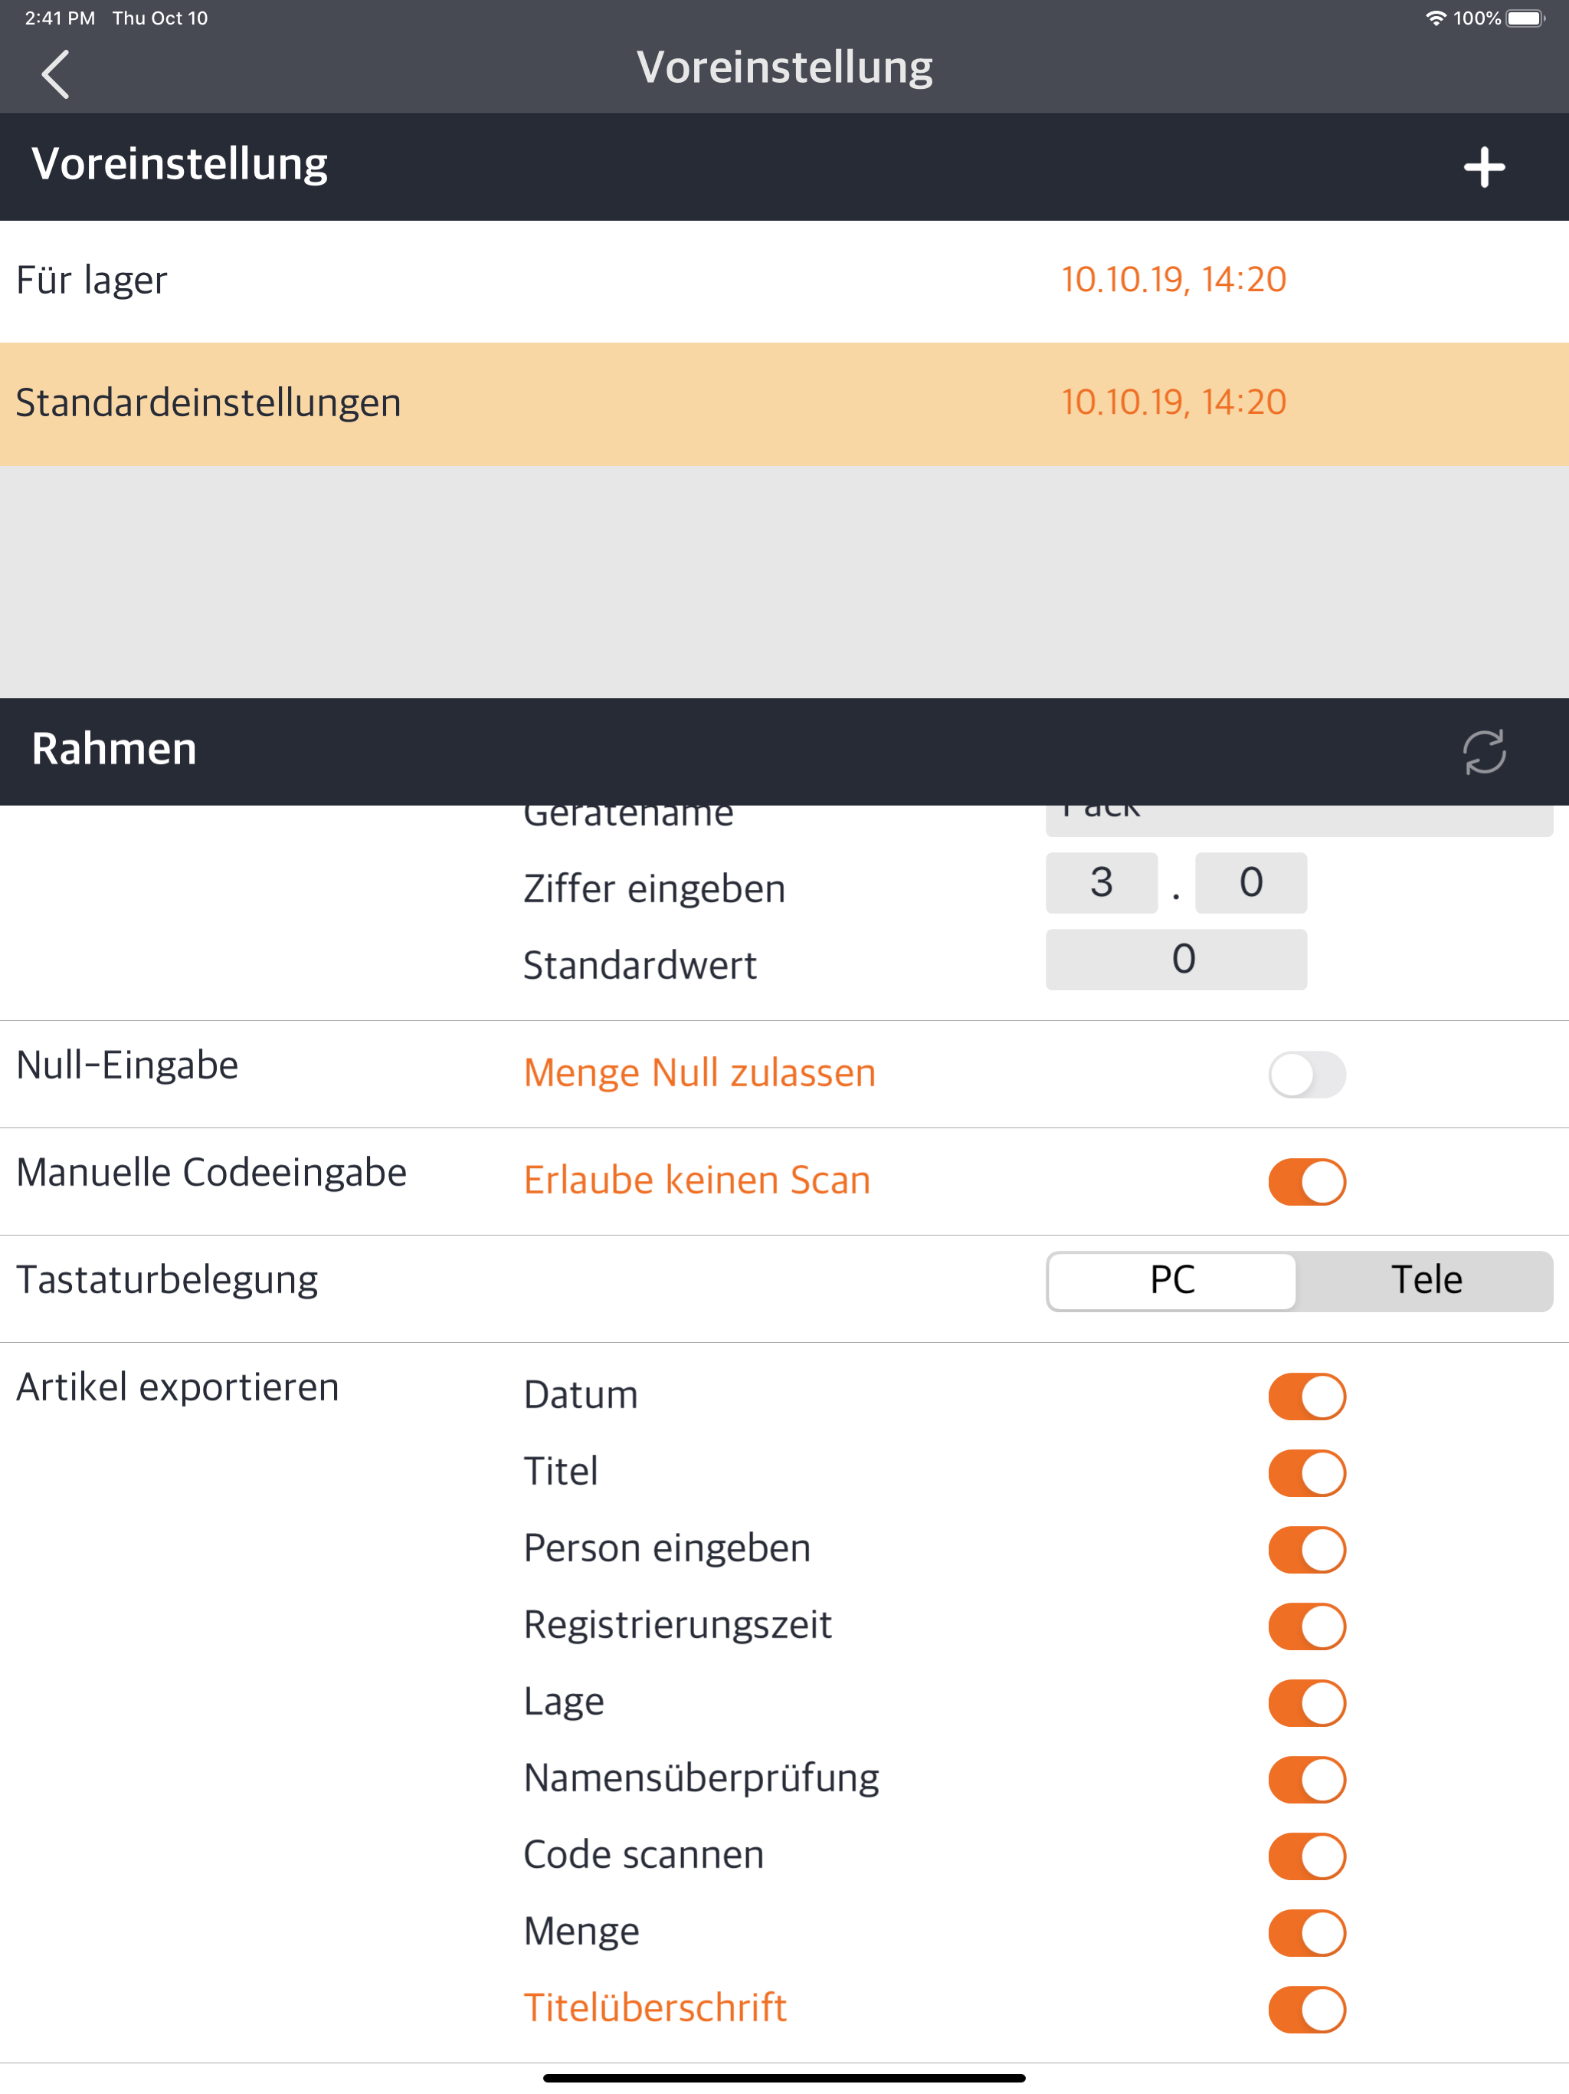Add a new preset with plus icon

click(x=1483, y=168)
